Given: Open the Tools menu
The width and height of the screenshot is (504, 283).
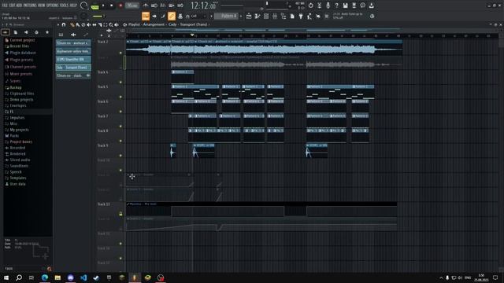Looking at the screenshot, I should [x=65, y=6].
